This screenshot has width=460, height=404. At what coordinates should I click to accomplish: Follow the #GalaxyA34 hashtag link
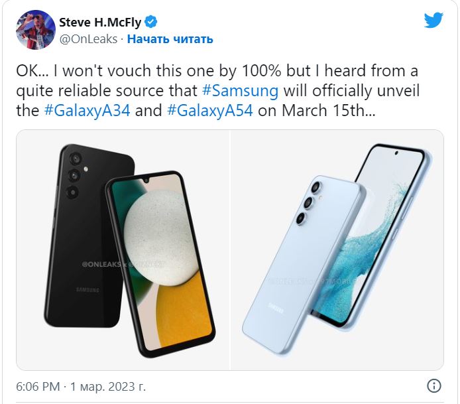[x=88, y=110]
